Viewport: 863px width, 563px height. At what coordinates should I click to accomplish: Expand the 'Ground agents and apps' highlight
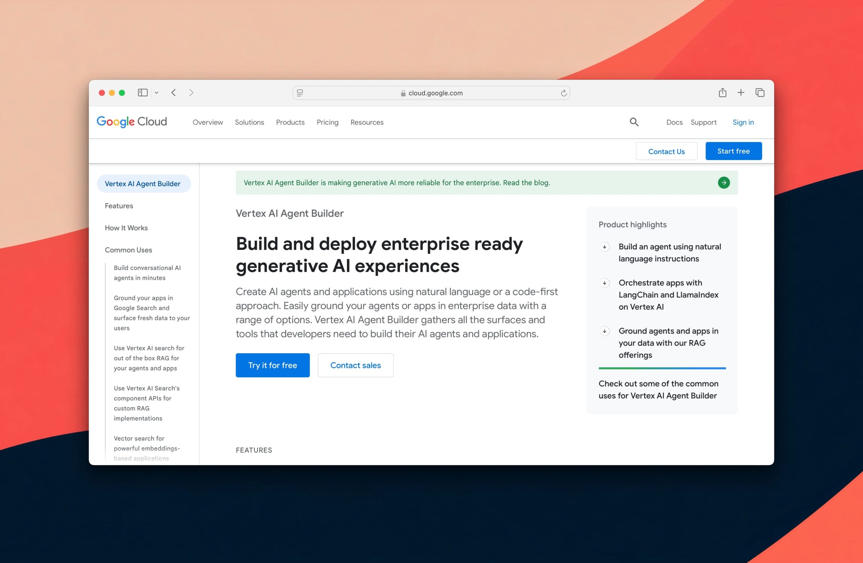tap(604, 331)
